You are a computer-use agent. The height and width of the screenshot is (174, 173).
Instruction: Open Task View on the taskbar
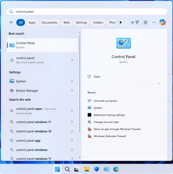(77, 169)
